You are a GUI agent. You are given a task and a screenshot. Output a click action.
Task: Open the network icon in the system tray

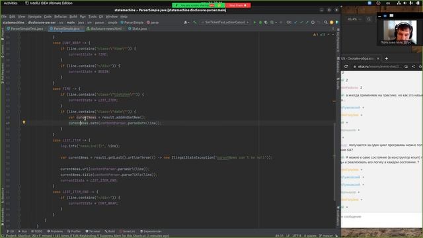pos(399,3)
